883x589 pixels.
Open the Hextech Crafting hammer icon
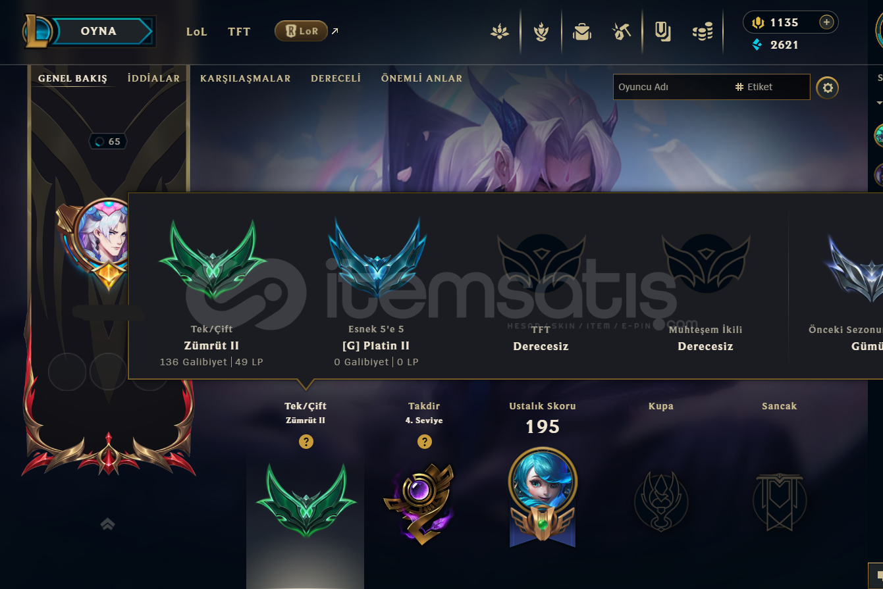tap(622, 31)
